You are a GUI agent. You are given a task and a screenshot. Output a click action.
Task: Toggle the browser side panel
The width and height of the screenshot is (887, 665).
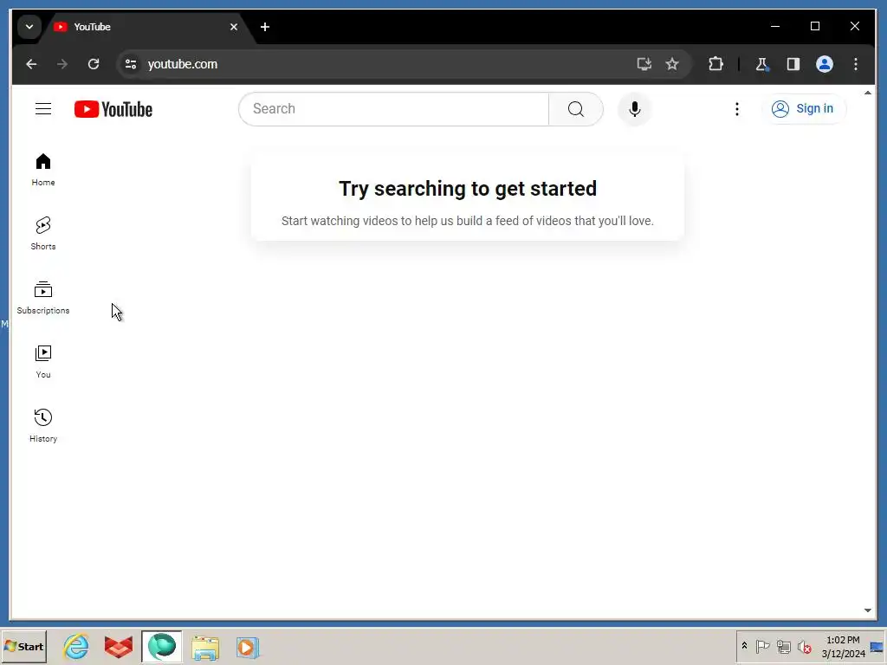pyautogui.click(x=793, y=64)
